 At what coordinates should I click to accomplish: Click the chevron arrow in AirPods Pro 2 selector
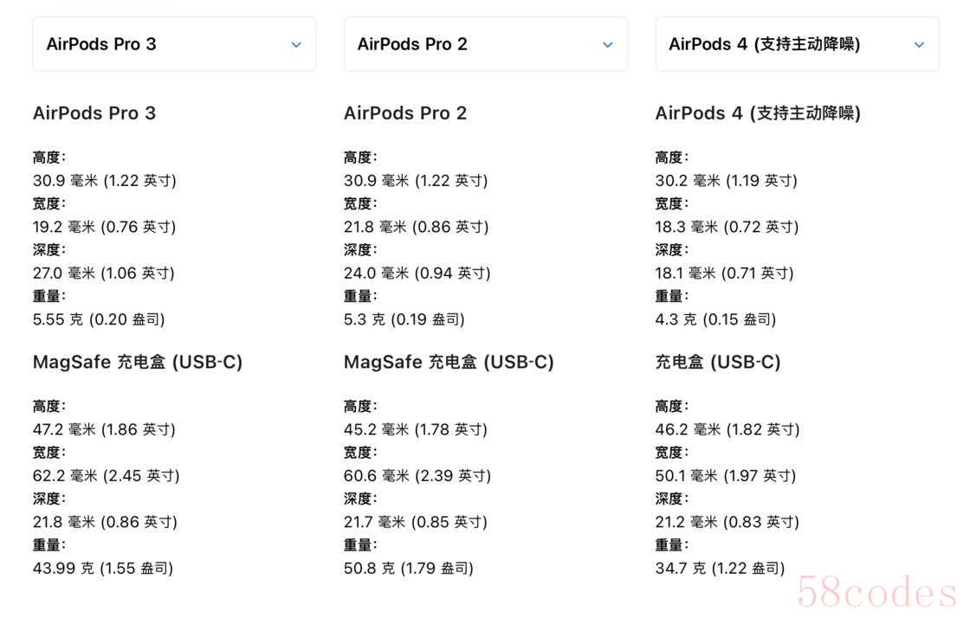(x=608, y=45)
